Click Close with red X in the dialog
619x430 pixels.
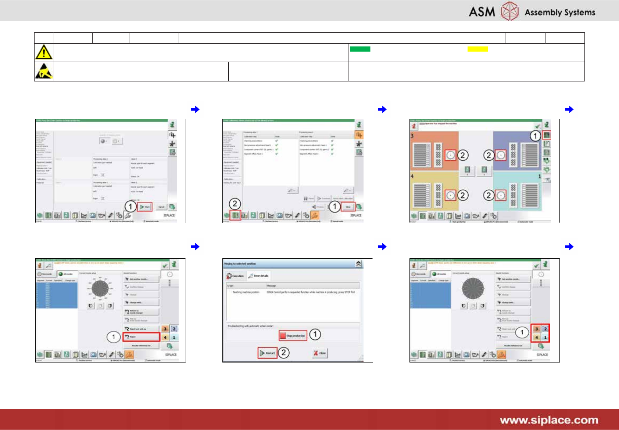[x=319, y=353]
